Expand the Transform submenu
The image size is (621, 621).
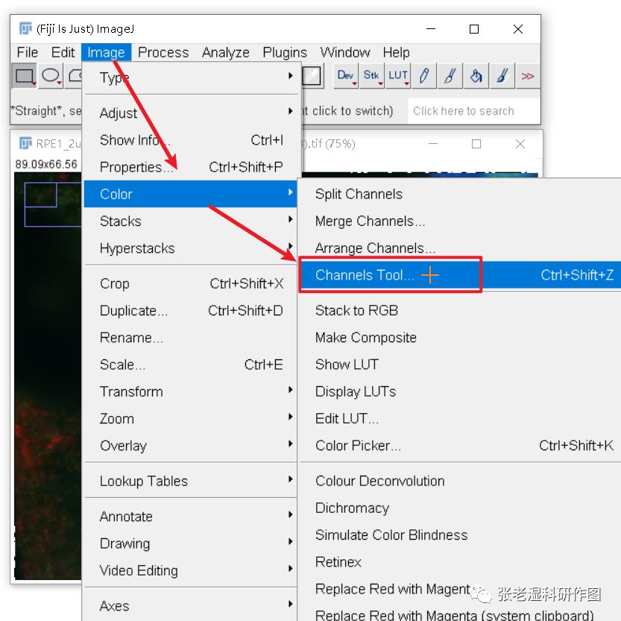(x=191, y=391)
